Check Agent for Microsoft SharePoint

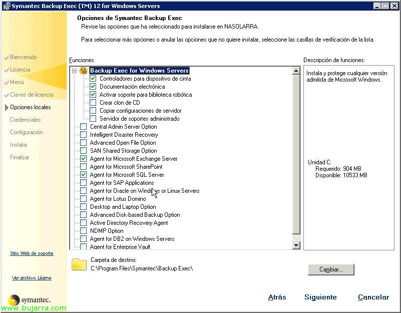click(84, 167)
